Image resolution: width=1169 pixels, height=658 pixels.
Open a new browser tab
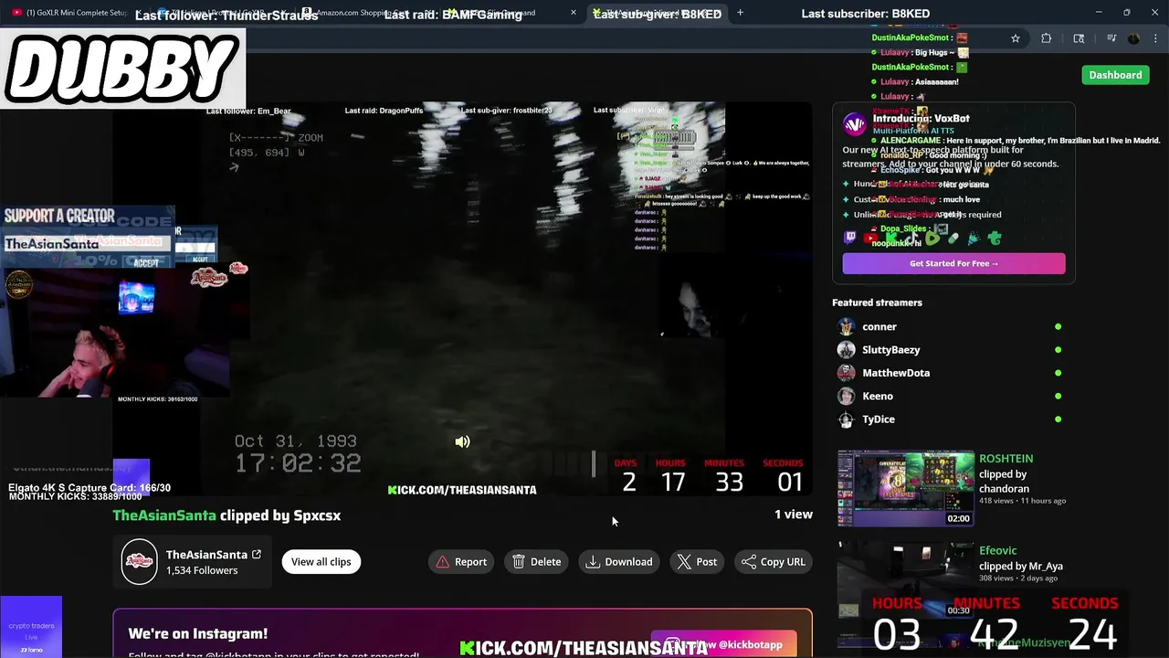740,13
